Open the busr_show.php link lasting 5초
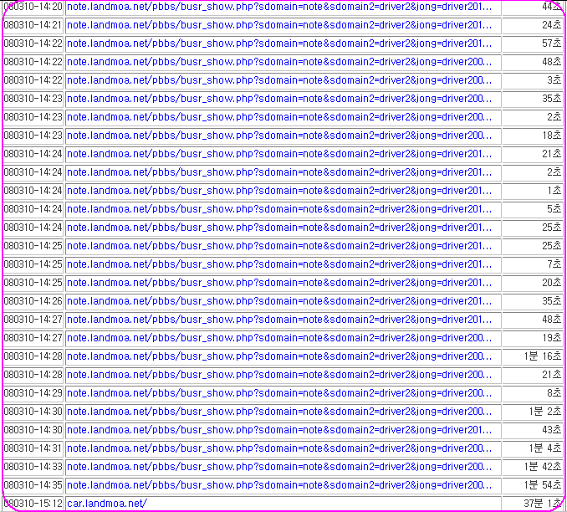 (279, 209)
